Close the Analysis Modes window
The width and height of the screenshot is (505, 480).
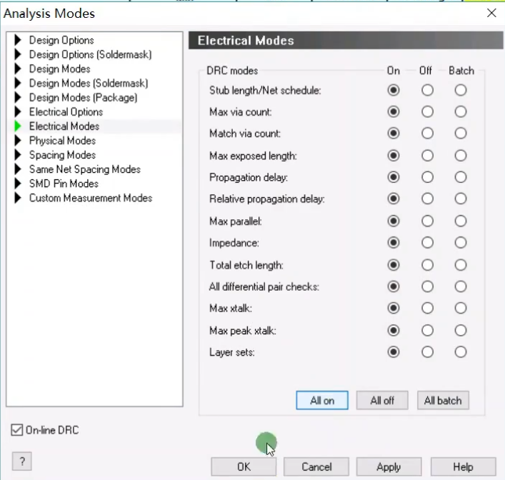pos(491,13)
